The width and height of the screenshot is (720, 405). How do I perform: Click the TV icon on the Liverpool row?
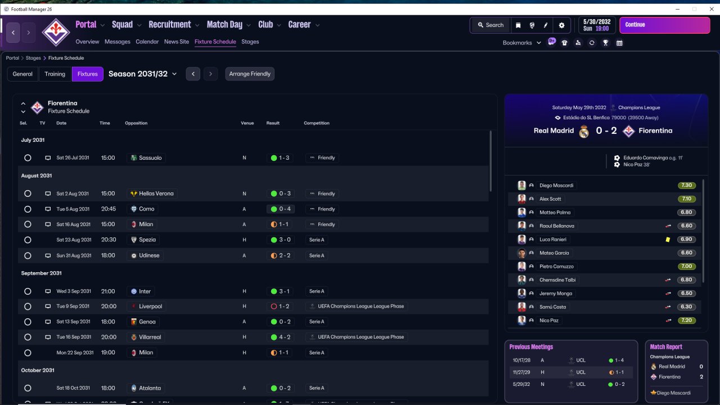(x=48, y=307)
